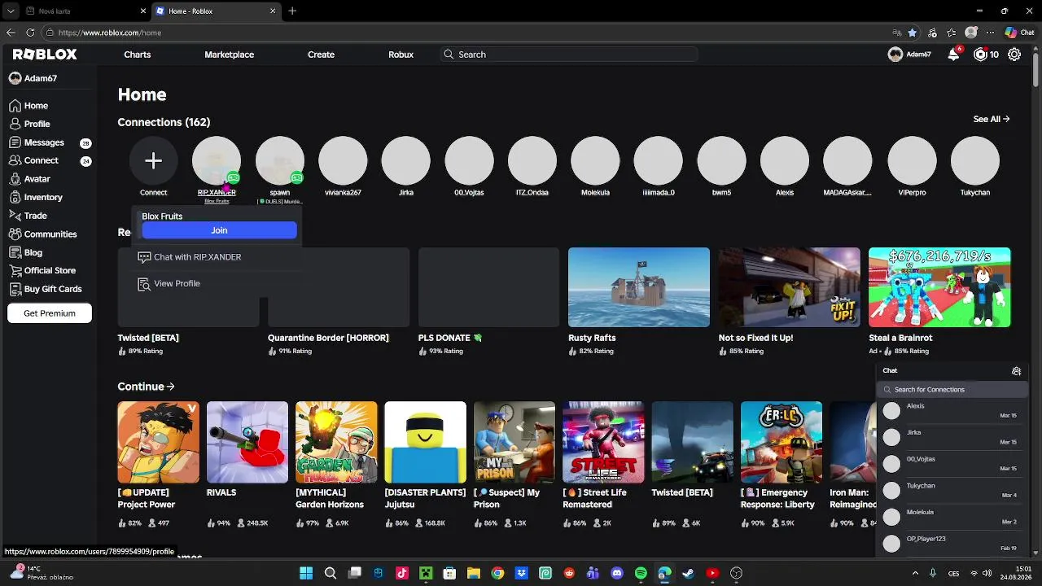Open Not so Fixed It Up! thumbnail
Screen dimensions: 1042x586
click(x=789, y=287)
